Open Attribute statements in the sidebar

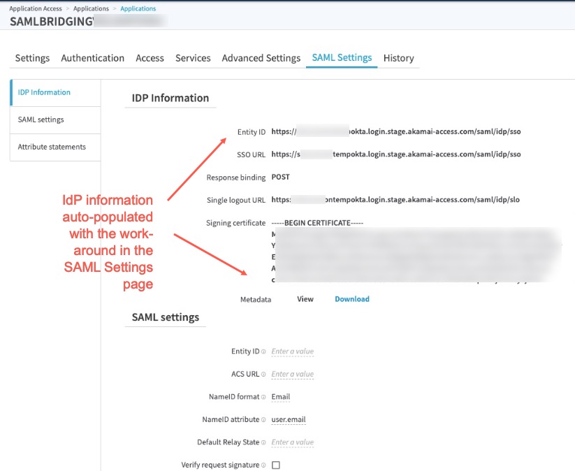pyautogui.click(x=52, y=147)
